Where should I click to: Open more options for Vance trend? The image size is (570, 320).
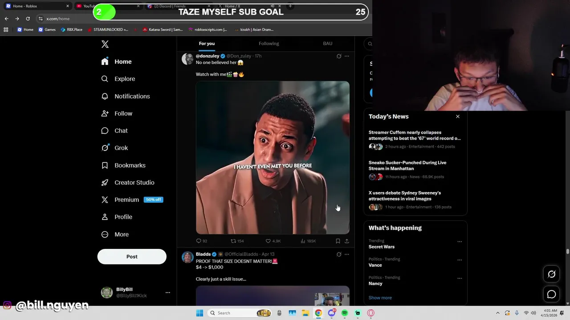point(460,260)
